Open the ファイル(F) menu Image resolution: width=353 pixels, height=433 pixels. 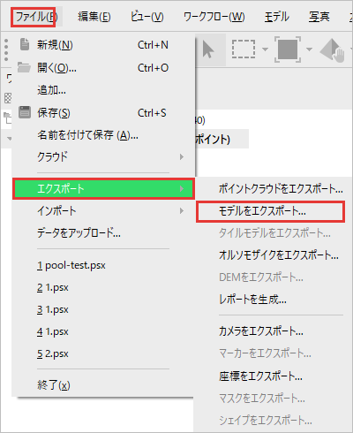click(x=36, y=17)
